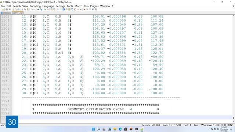Open the Encoding menu
Screen dimensions: 235x132
point(35,6)
